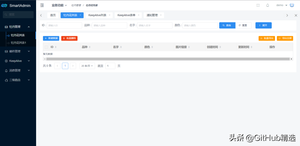This screenshot has width=300, height=146.
Task: Sort table by 图片链接 column
Action: click(189, 47)
